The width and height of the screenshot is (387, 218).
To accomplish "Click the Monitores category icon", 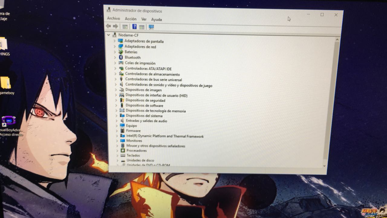I will point(122,141).
